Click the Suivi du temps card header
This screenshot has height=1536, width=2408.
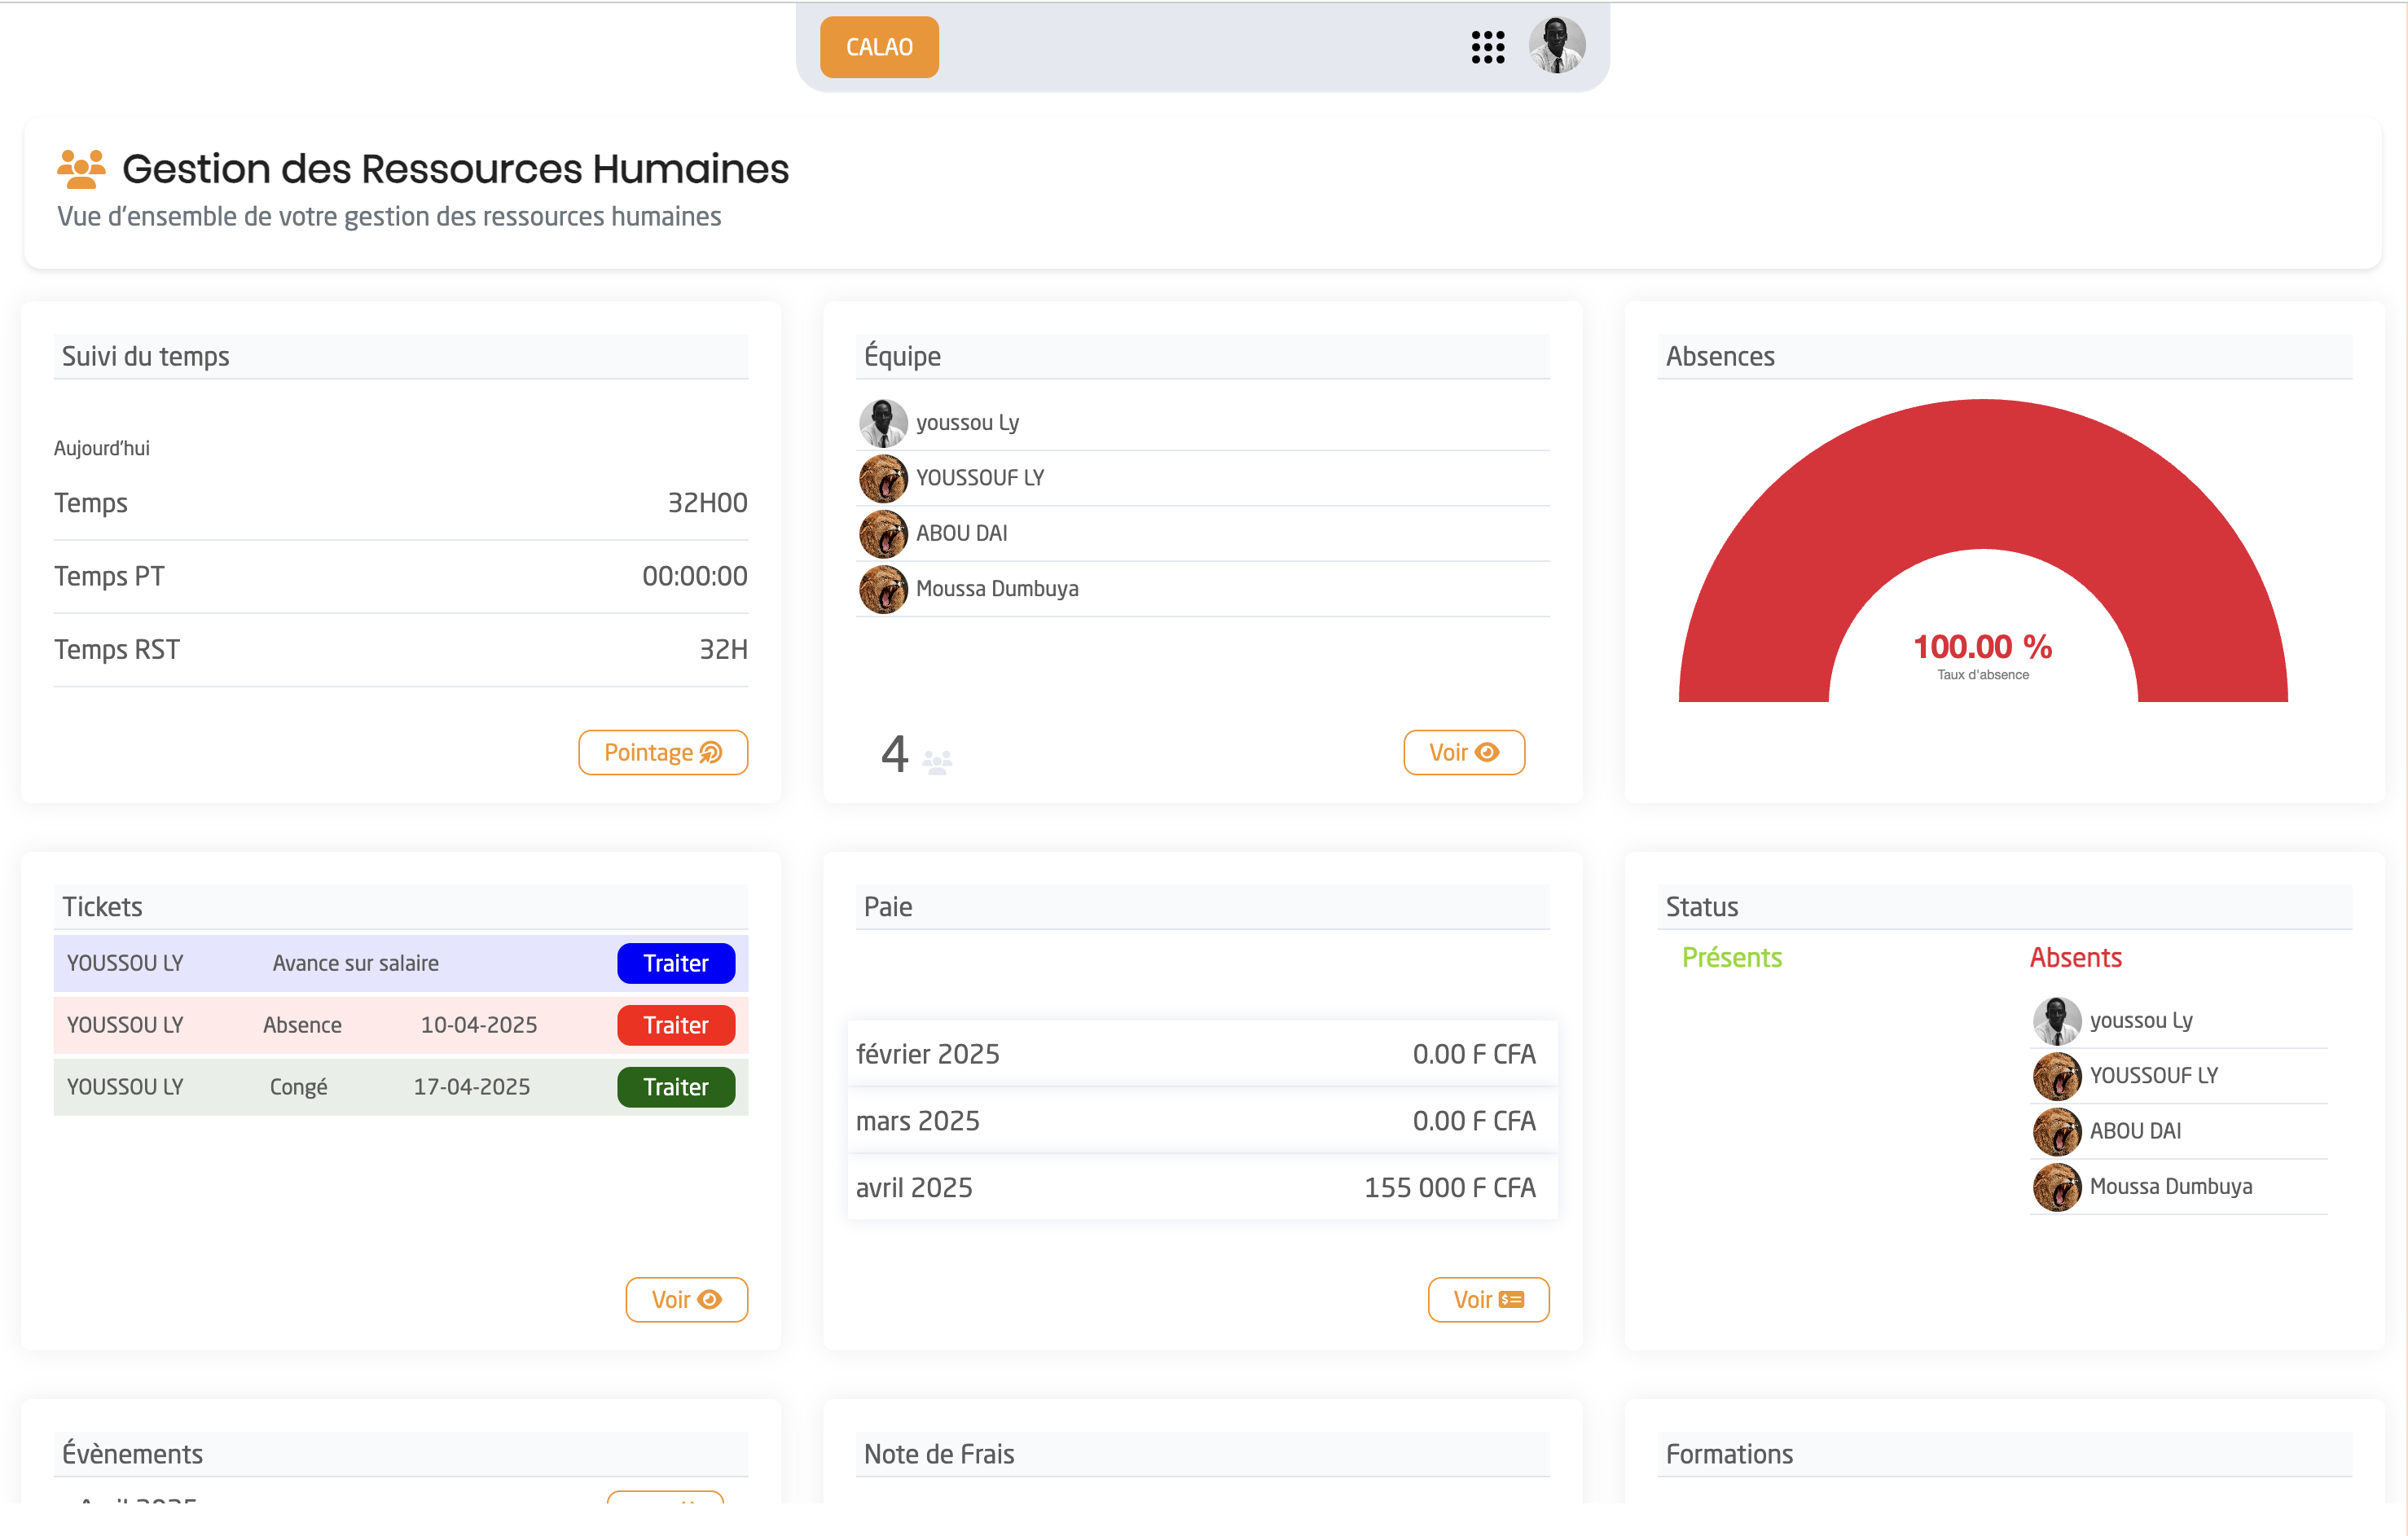point(401,356)
